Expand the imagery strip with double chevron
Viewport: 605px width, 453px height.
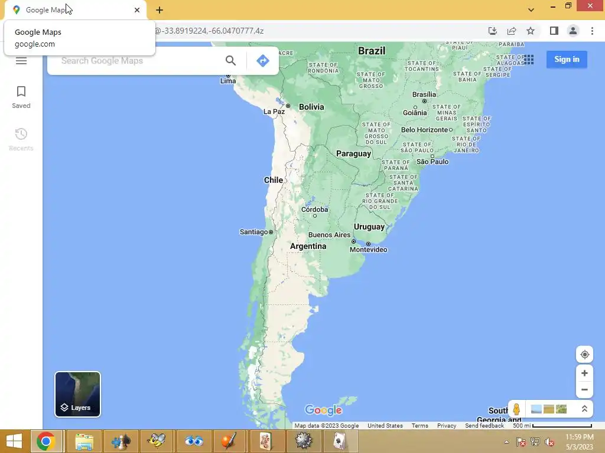(x=584, y=409)
